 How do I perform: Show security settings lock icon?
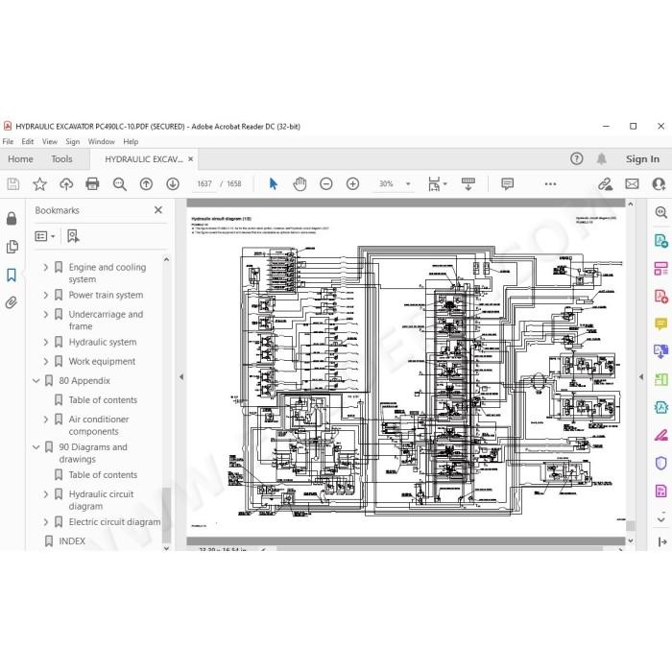coord(12,219)
